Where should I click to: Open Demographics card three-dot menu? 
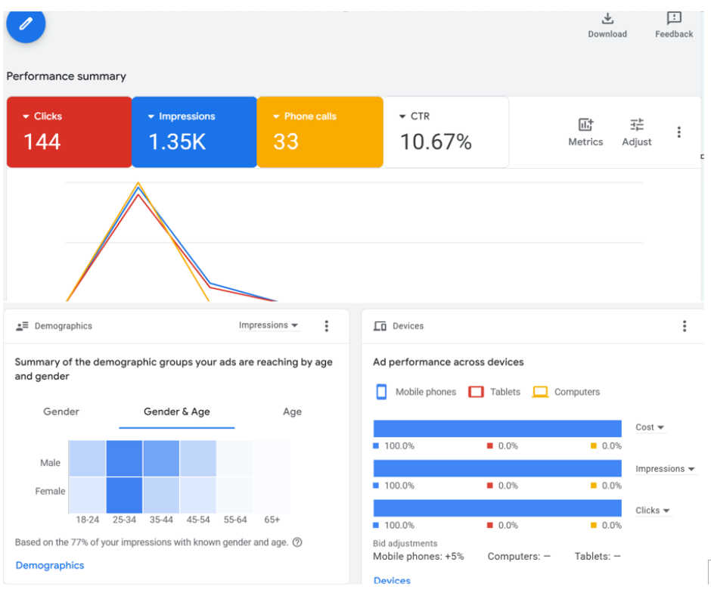(x=327, y=326)
